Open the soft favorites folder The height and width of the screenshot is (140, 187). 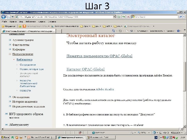pyautogui.click(x=107, y=26)
